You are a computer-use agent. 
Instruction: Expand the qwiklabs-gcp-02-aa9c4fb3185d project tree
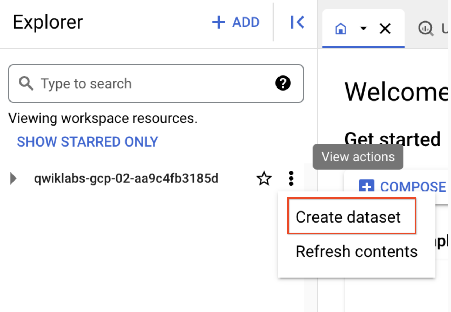click(x=13, y=178)
